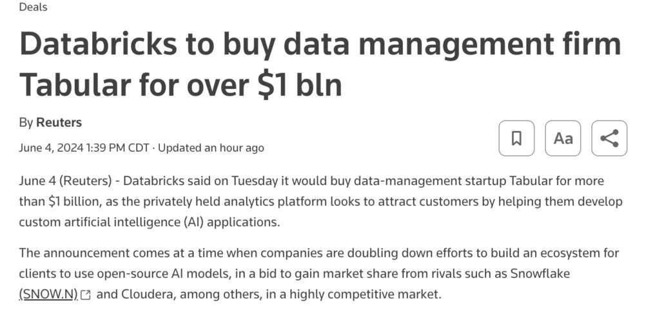Click the word 'Databricks' in the headline
Image resolution: width=664 pixels, height=310 pixels.
pos(98,44)
